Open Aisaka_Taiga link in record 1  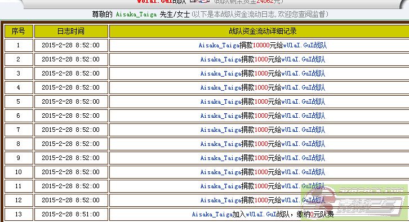(219, 46)
